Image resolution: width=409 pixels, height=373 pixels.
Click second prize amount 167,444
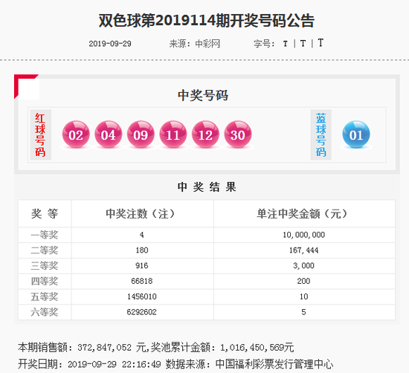click(304, 250)
